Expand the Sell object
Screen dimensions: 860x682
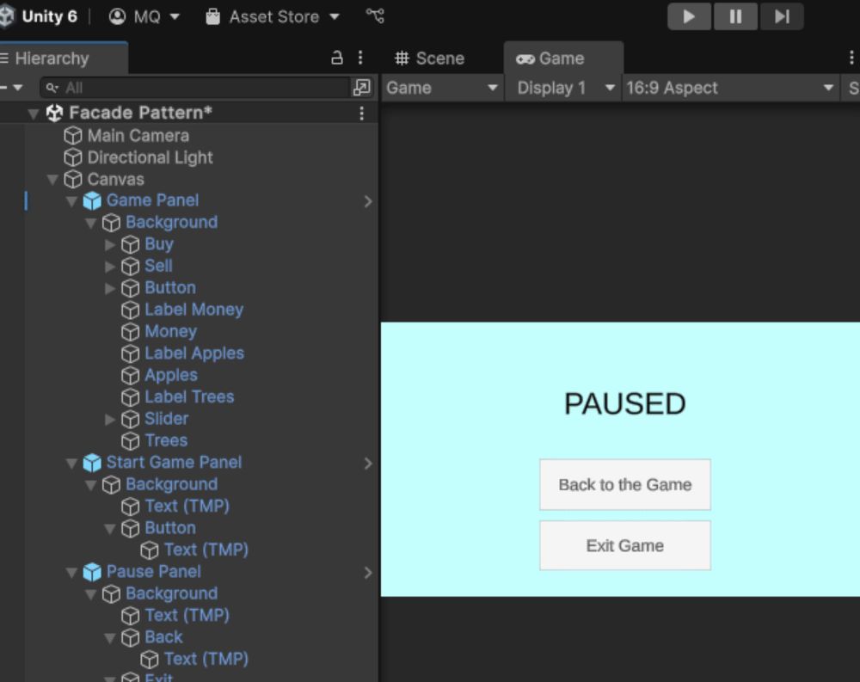[x=110, y=267]
